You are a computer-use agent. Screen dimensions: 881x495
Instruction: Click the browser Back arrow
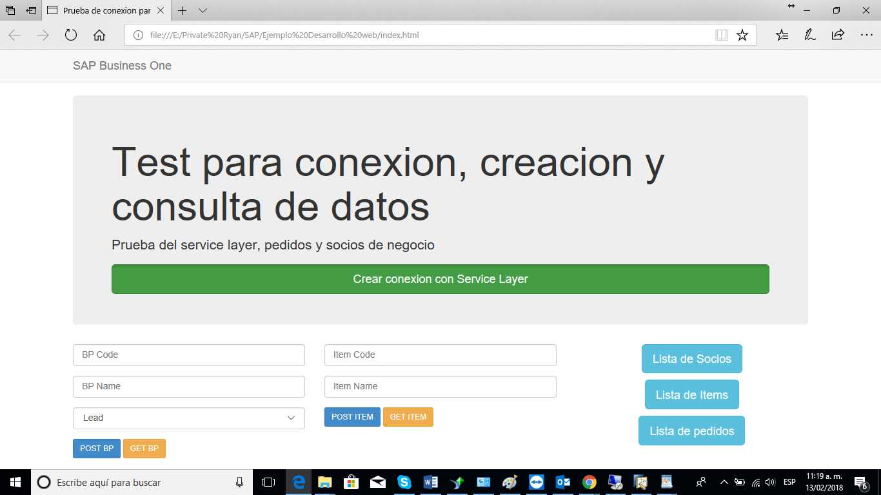point(14,35)
